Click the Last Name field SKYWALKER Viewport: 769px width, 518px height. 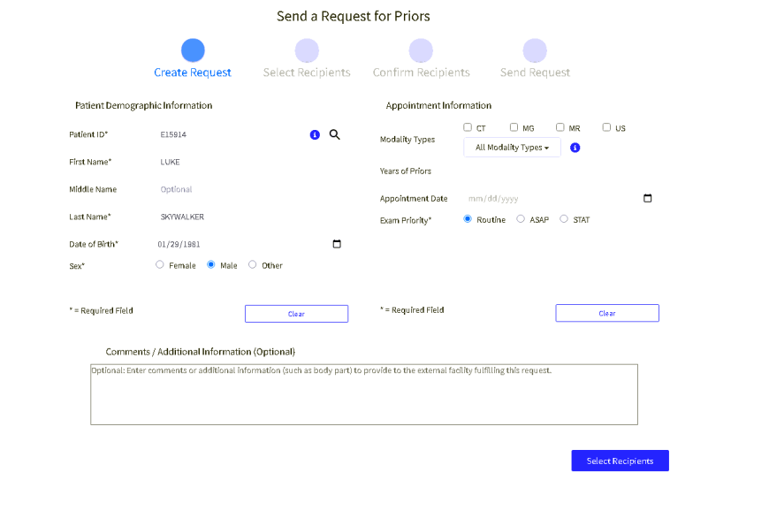point(250,217)
